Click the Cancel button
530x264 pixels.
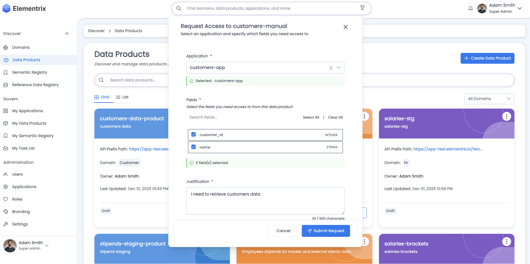point(283,231)
